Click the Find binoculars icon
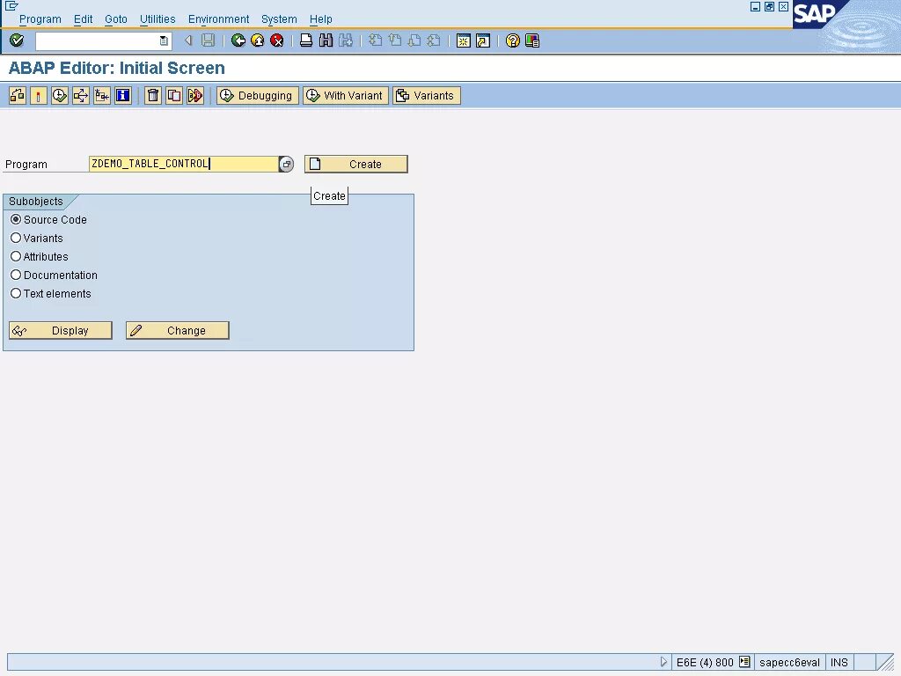Screen dimensions: 901x676 [326, 40]
